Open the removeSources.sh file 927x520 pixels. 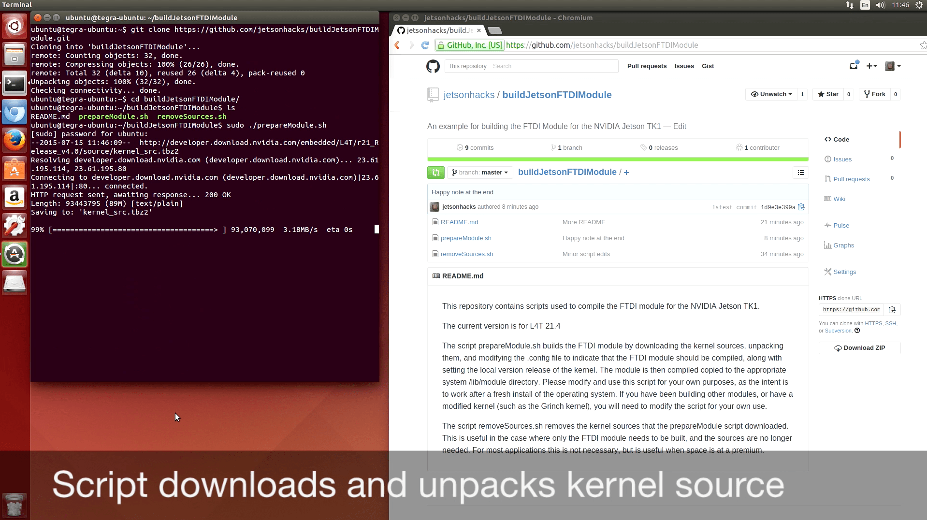click(x=467, y=254)
